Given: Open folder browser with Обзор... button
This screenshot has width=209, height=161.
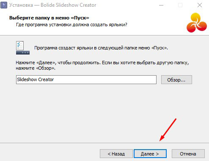Looking at the screenshot, I should click(x=176, y=80).
